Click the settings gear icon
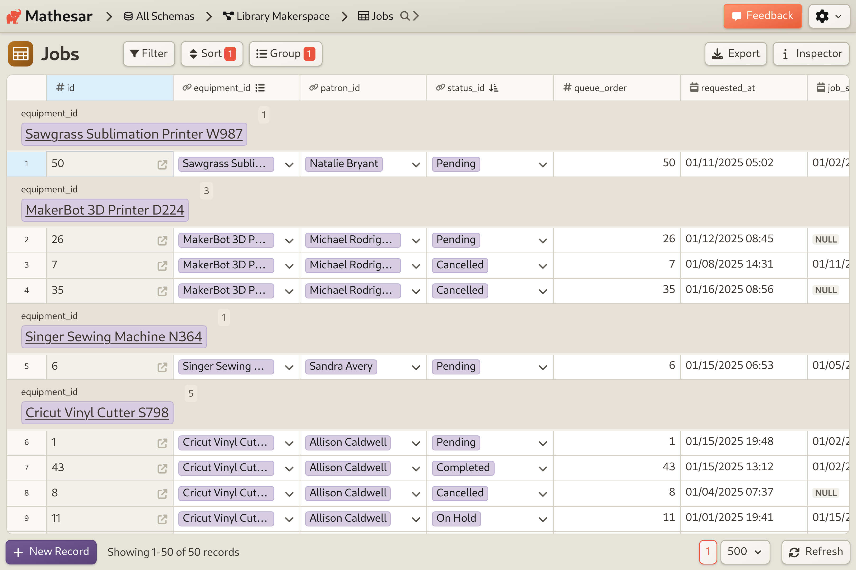Screen dimensions: 856x570 tap(822, 16)
